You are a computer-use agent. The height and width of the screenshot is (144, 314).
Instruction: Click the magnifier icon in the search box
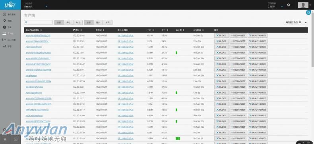(x=27, y=22)
